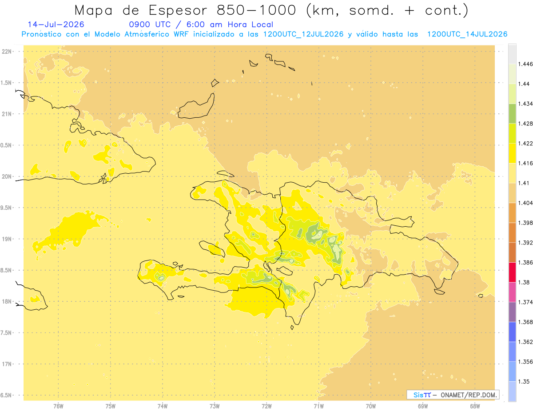533x412 pixels.
Task: Click the legend value 1.446
Action: pyautogui.click(x=526, y=64)
